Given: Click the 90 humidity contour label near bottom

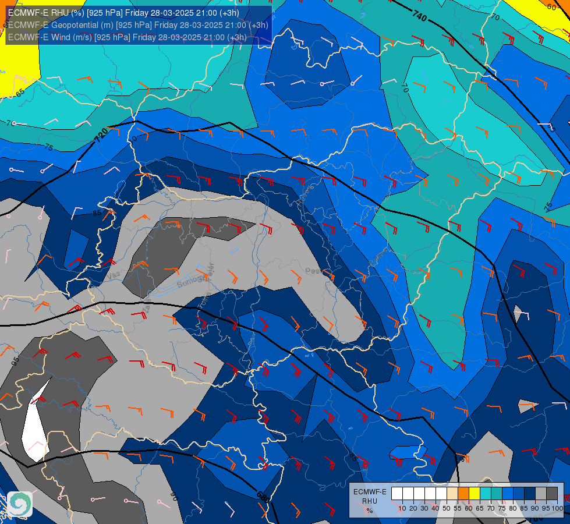Looking at the screenshot, I should coord(174,497).
